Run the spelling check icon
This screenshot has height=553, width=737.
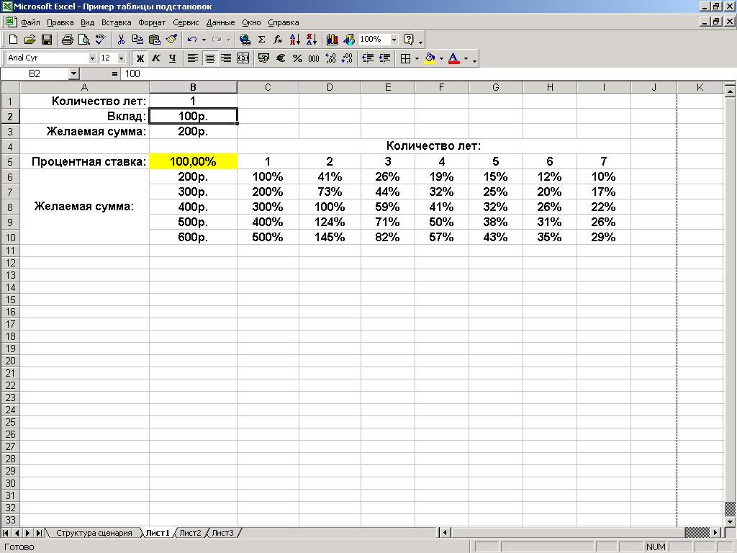tap(100, 40)
